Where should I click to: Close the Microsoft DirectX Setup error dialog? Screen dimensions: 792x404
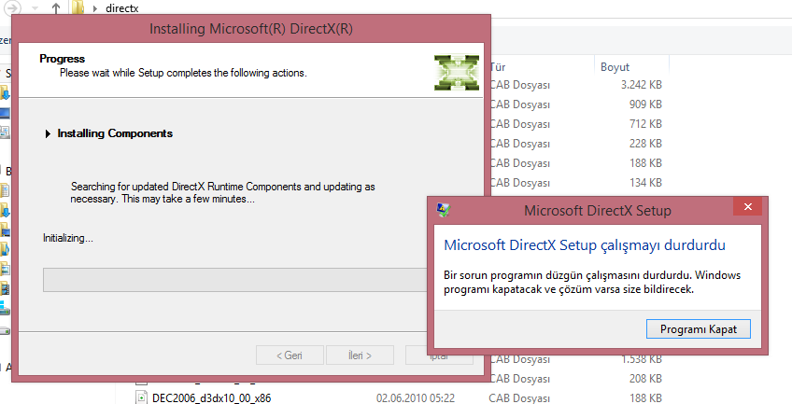tap(748, 207)
